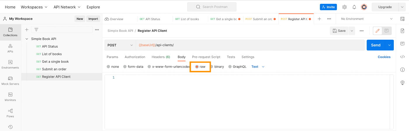Open the environment quick look icon
Image resolution: width=409 pixels, height=131 pixels.
[402, 19]
